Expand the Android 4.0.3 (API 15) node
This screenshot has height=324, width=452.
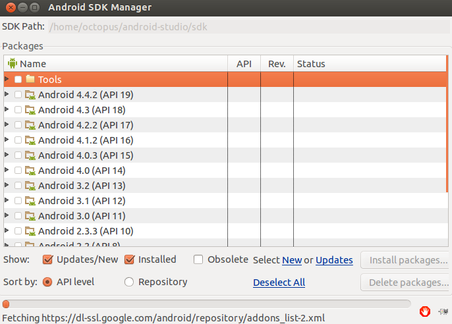(7, 154)
